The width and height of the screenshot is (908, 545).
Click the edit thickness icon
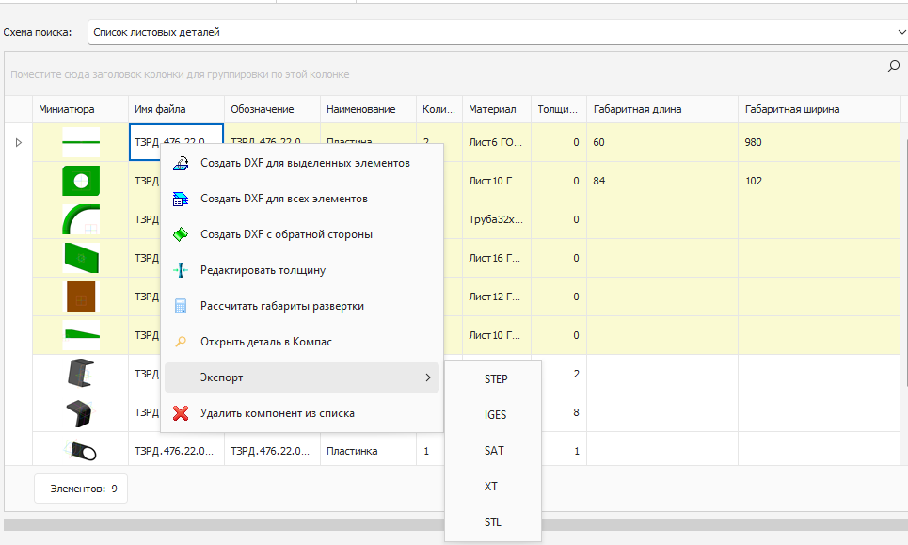click(x=182, y=270)
